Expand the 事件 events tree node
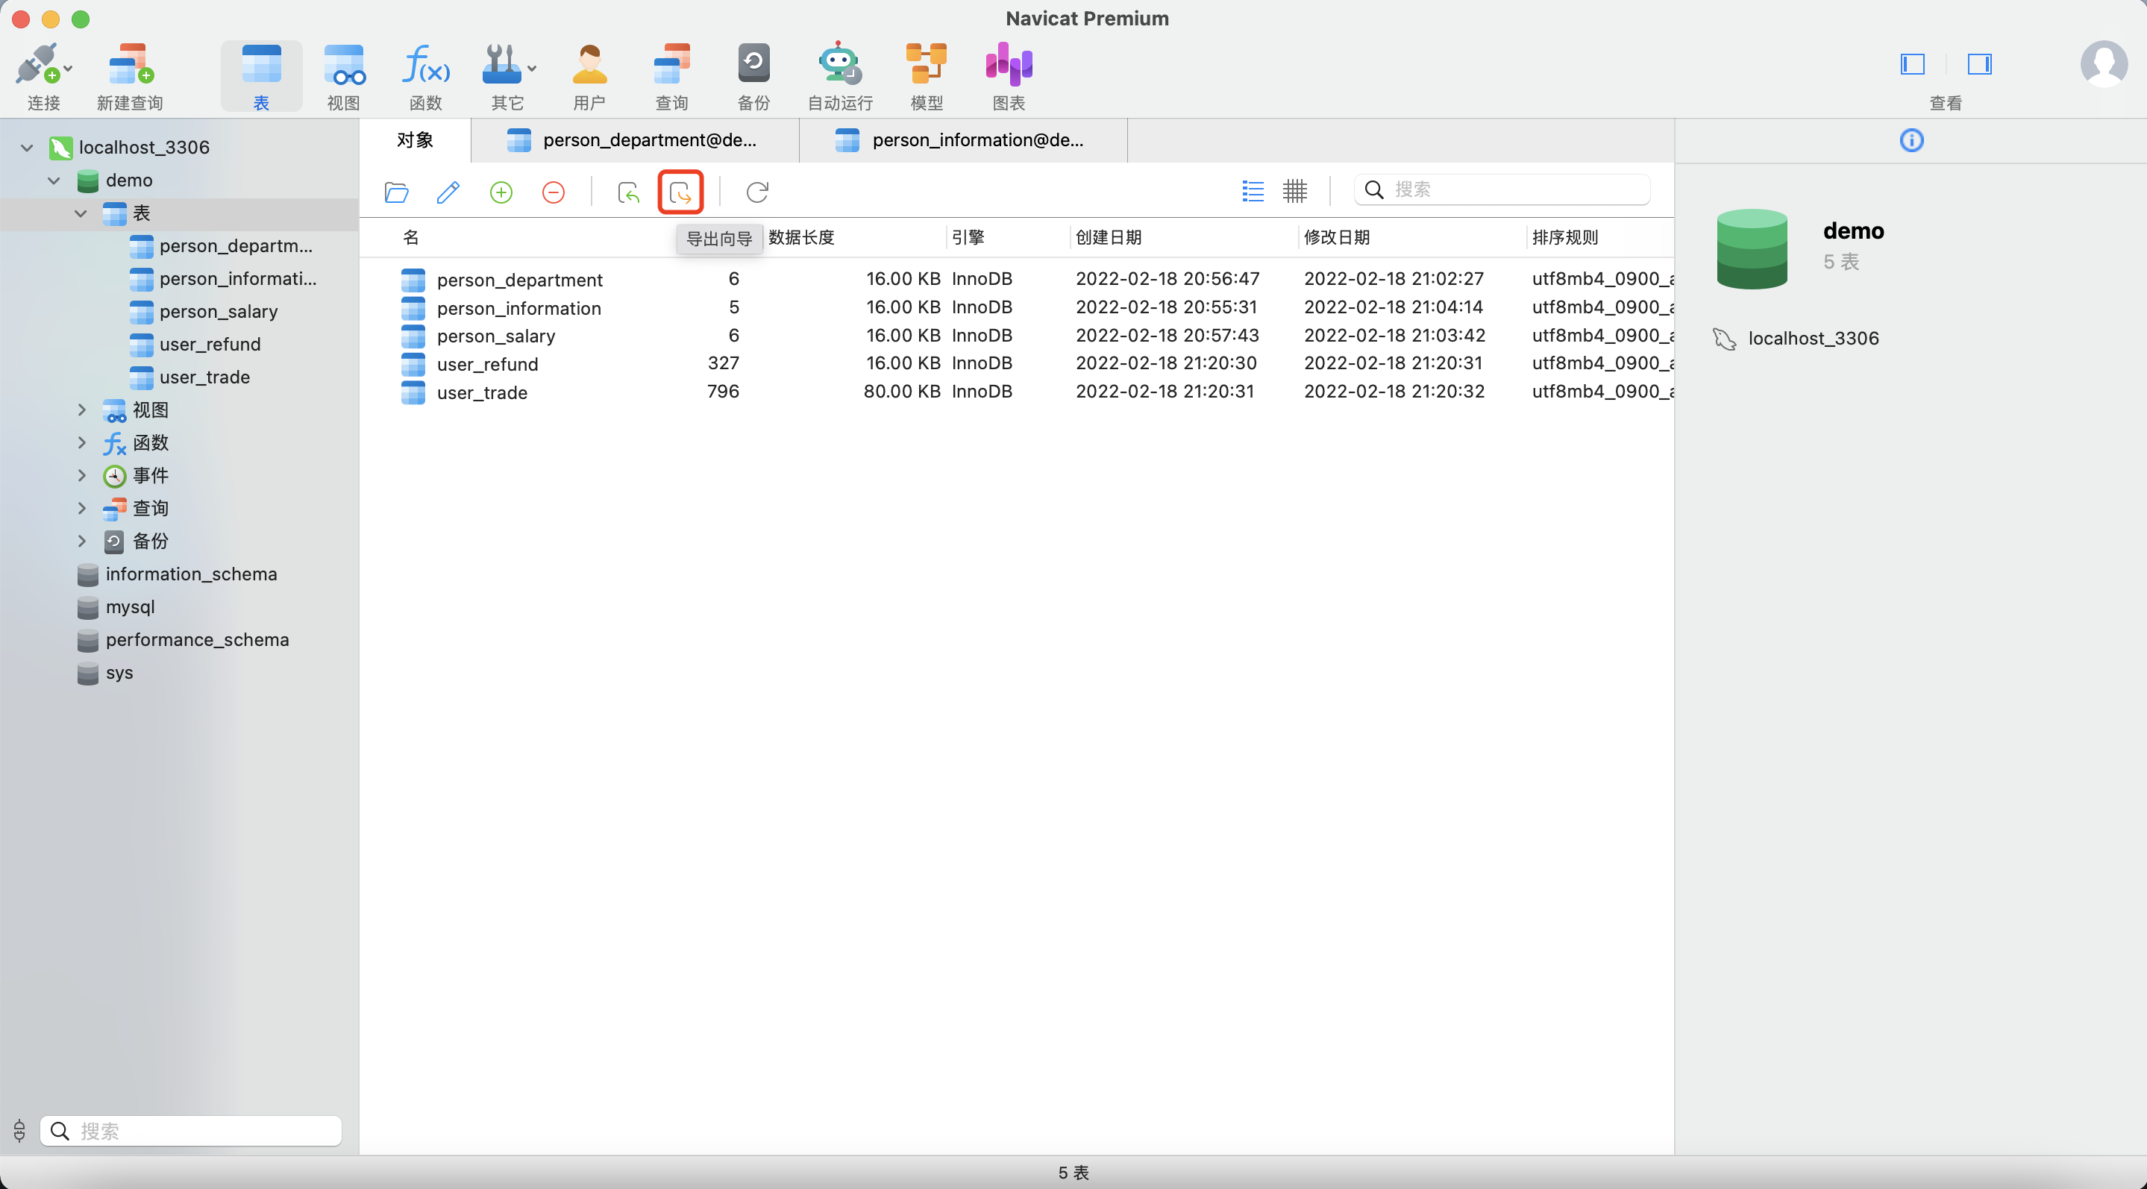The image size is (2147, 1189). pyautogui.click(x=81, y=475)
